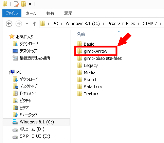Open デスクトップ under お気に入り
The height and width of the screenshot is (143, 164).
[x=28, y=51]
